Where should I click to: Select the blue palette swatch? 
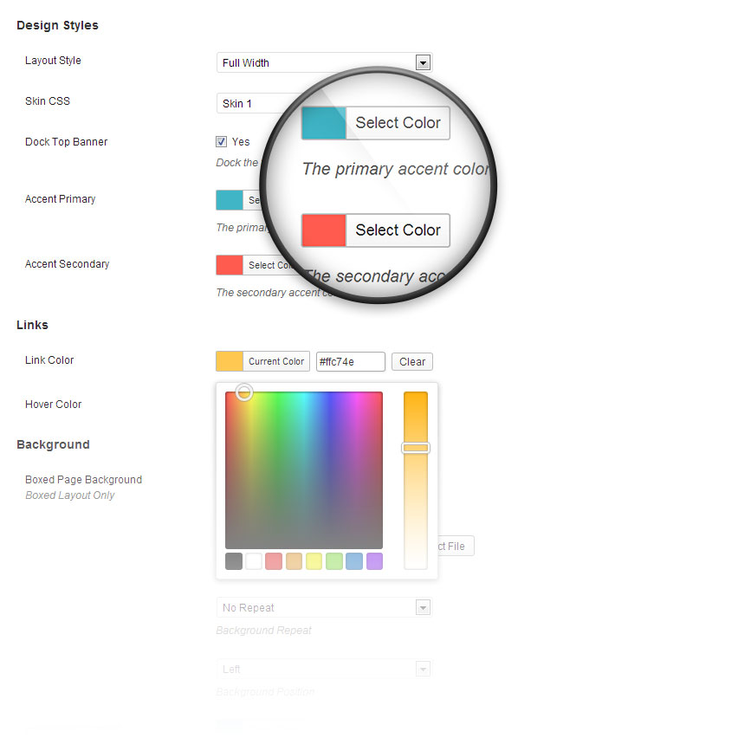pos(354,561)
